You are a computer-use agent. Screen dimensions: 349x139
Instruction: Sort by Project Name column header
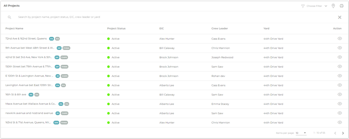click(14, 28)
